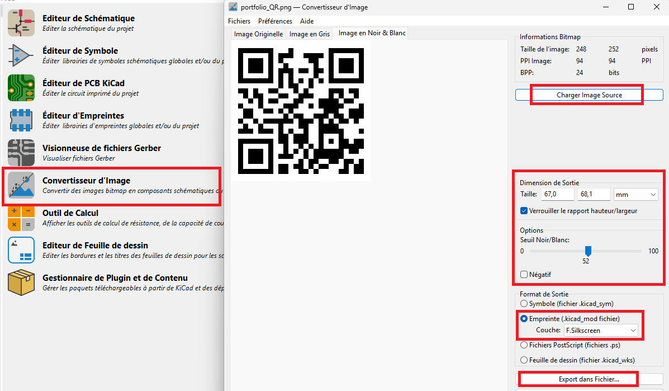The image size is (669, 391).
Task: Click the Seuil Noir/Blanc slider handle
Action: coord(588,251)
